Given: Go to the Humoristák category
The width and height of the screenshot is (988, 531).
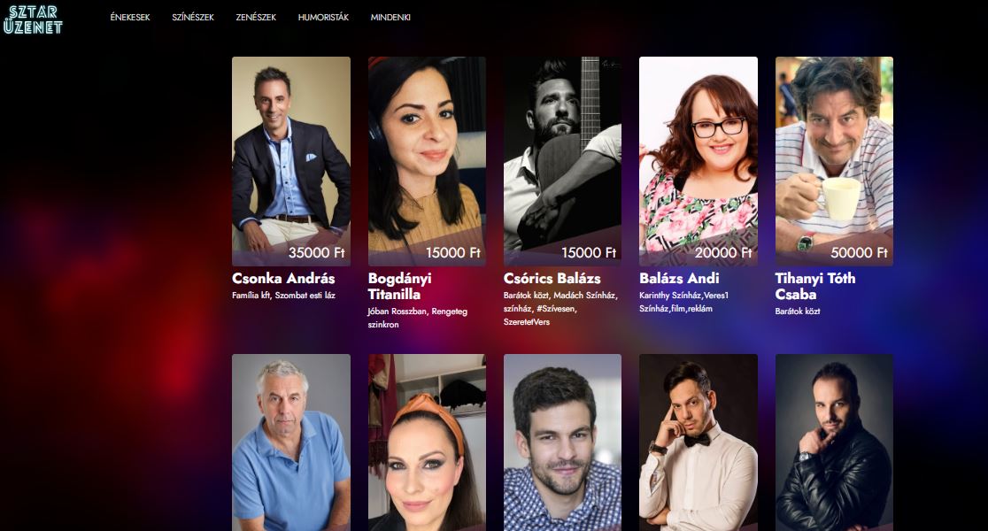Looking at the screenshot, I should [323, 18].
